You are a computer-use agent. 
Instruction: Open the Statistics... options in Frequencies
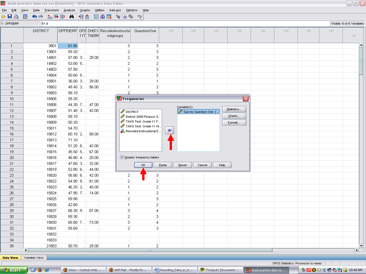click(234, 109)
